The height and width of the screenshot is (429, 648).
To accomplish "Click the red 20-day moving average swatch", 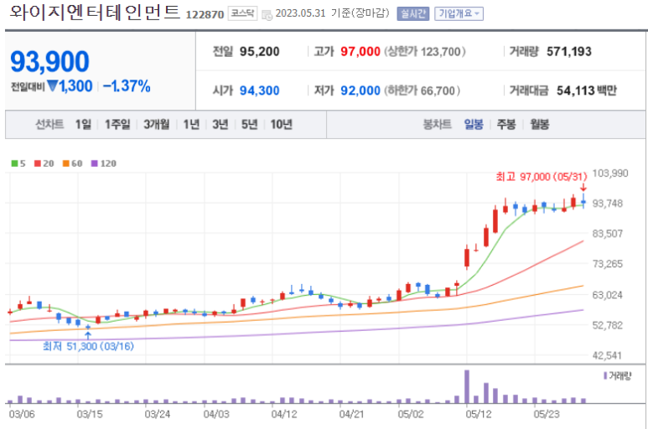I will (x=38, y=163).
